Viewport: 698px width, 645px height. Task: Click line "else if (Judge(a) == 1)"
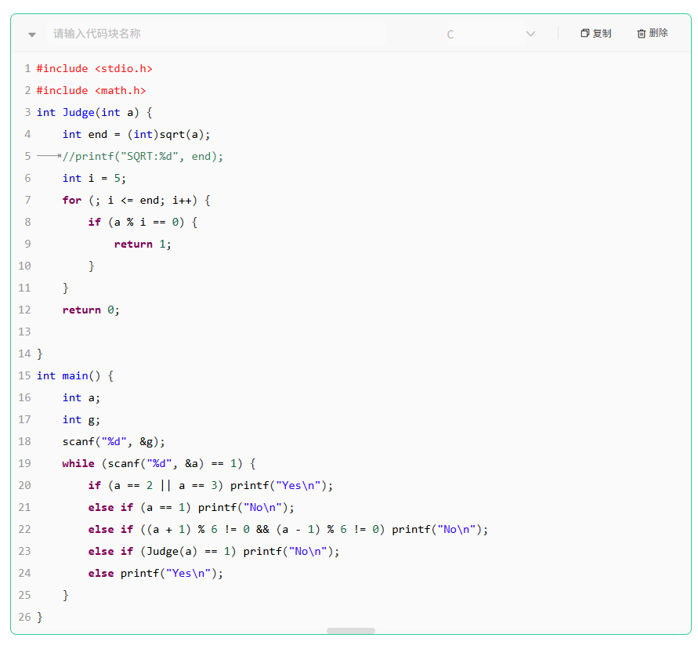(214, 551)
